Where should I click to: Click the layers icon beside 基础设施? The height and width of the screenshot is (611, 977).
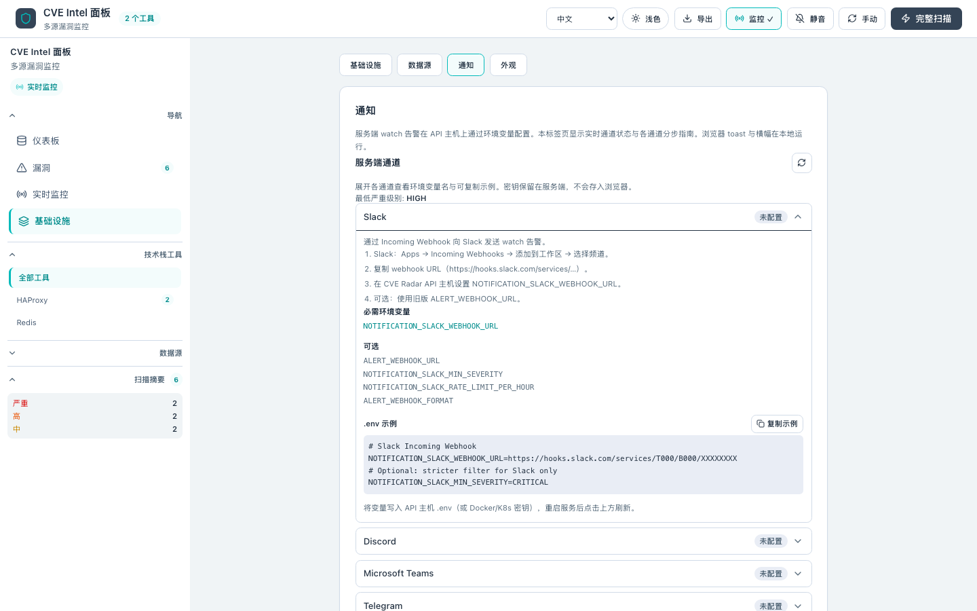[x=24, y=221]
